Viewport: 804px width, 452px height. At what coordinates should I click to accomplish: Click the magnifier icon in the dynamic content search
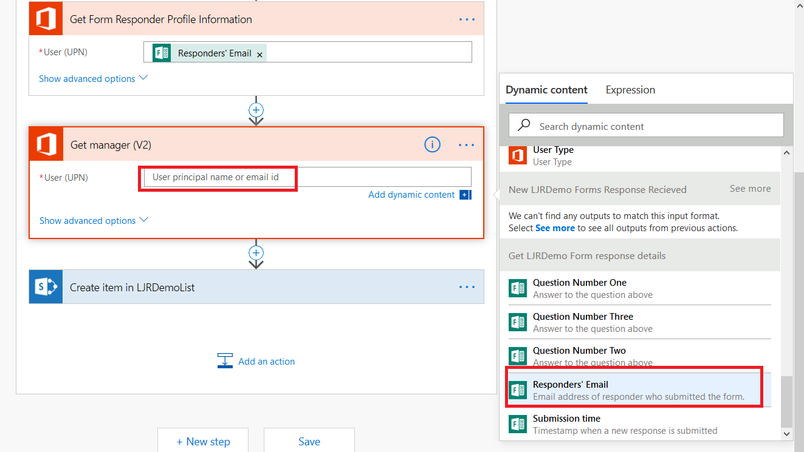point(524,126)
